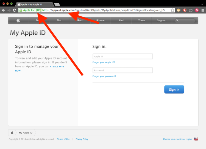Click the browser forward arrow
Viewport: 206px width, 149px height.
pyautogui.click(x=9, y=10)
